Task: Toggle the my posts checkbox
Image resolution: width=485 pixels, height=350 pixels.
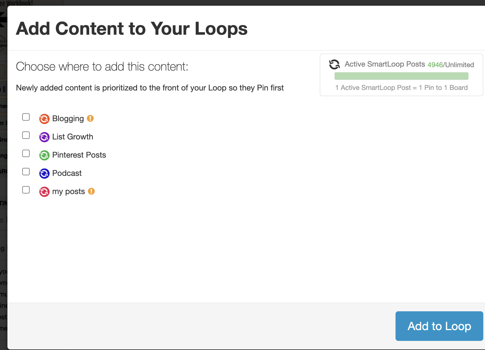Action: coord(26,190)
